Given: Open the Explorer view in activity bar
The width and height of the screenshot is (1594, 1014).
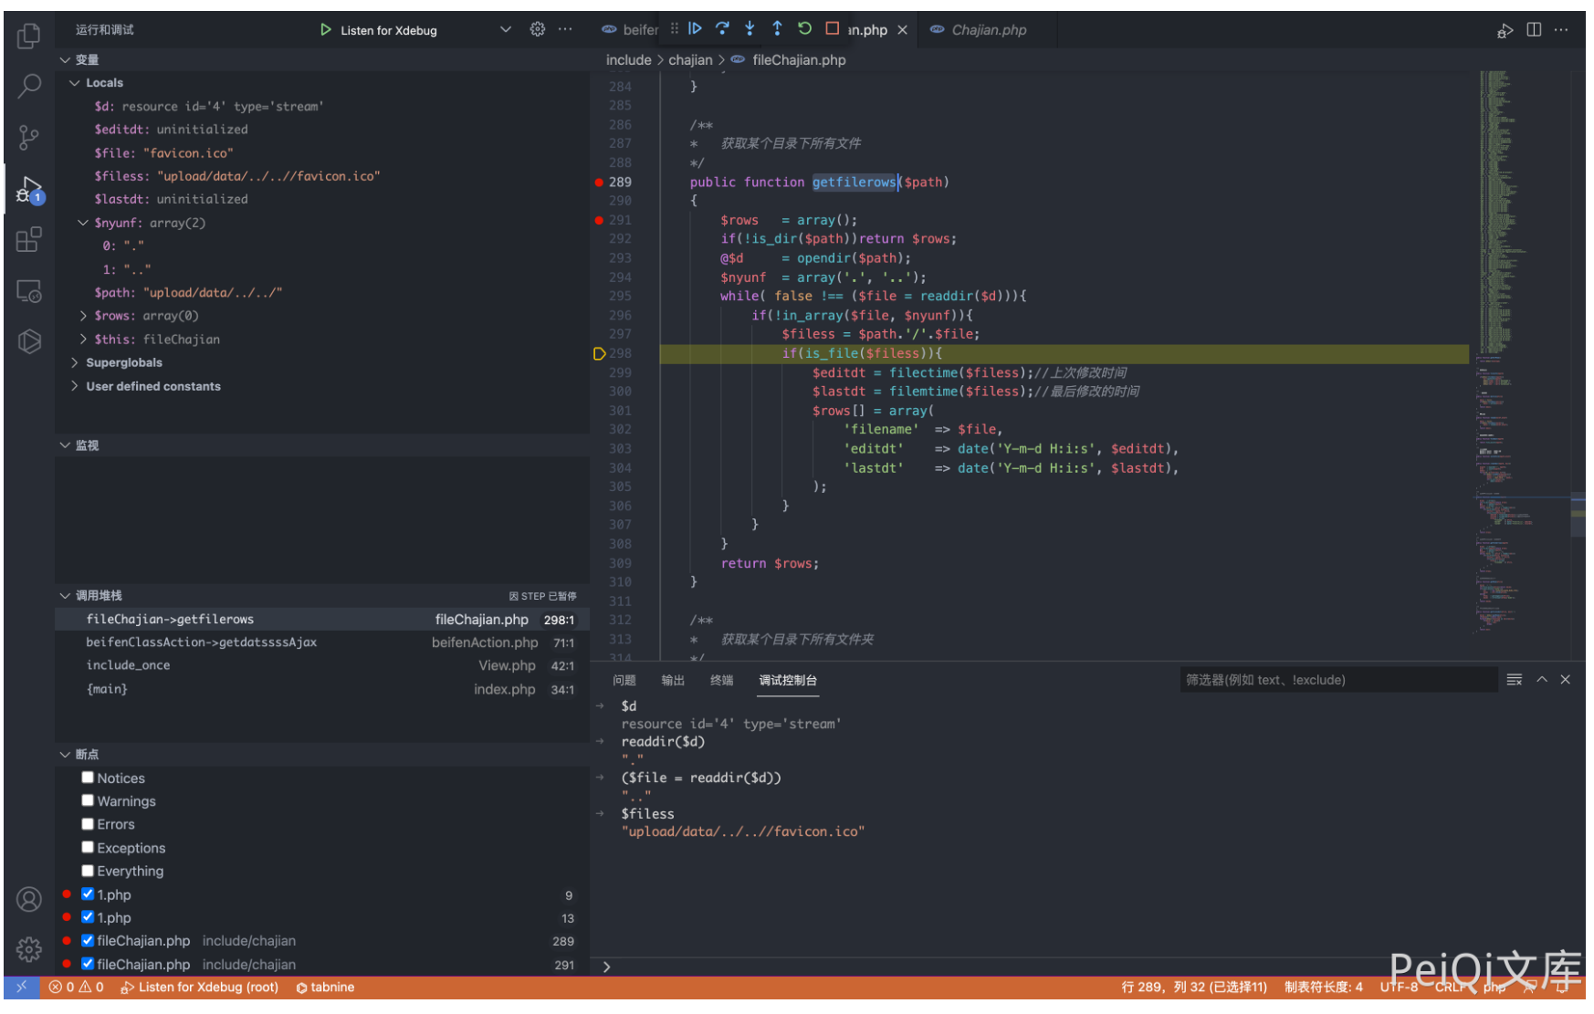Looking at the screenshot, I should 28,37.
